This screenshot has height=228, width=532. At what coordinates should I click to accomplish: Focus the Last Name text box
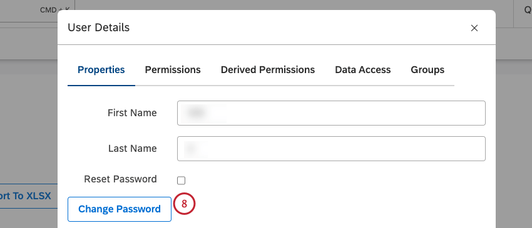(331, 149)
